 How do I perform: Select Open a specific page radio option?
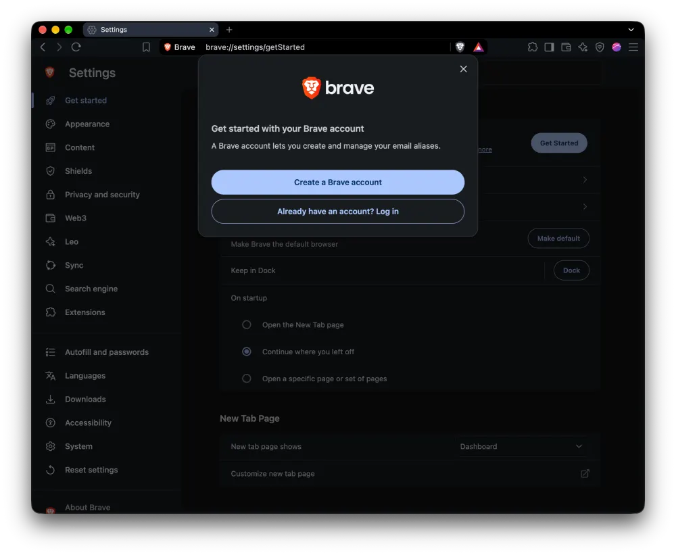coord(246,379)
